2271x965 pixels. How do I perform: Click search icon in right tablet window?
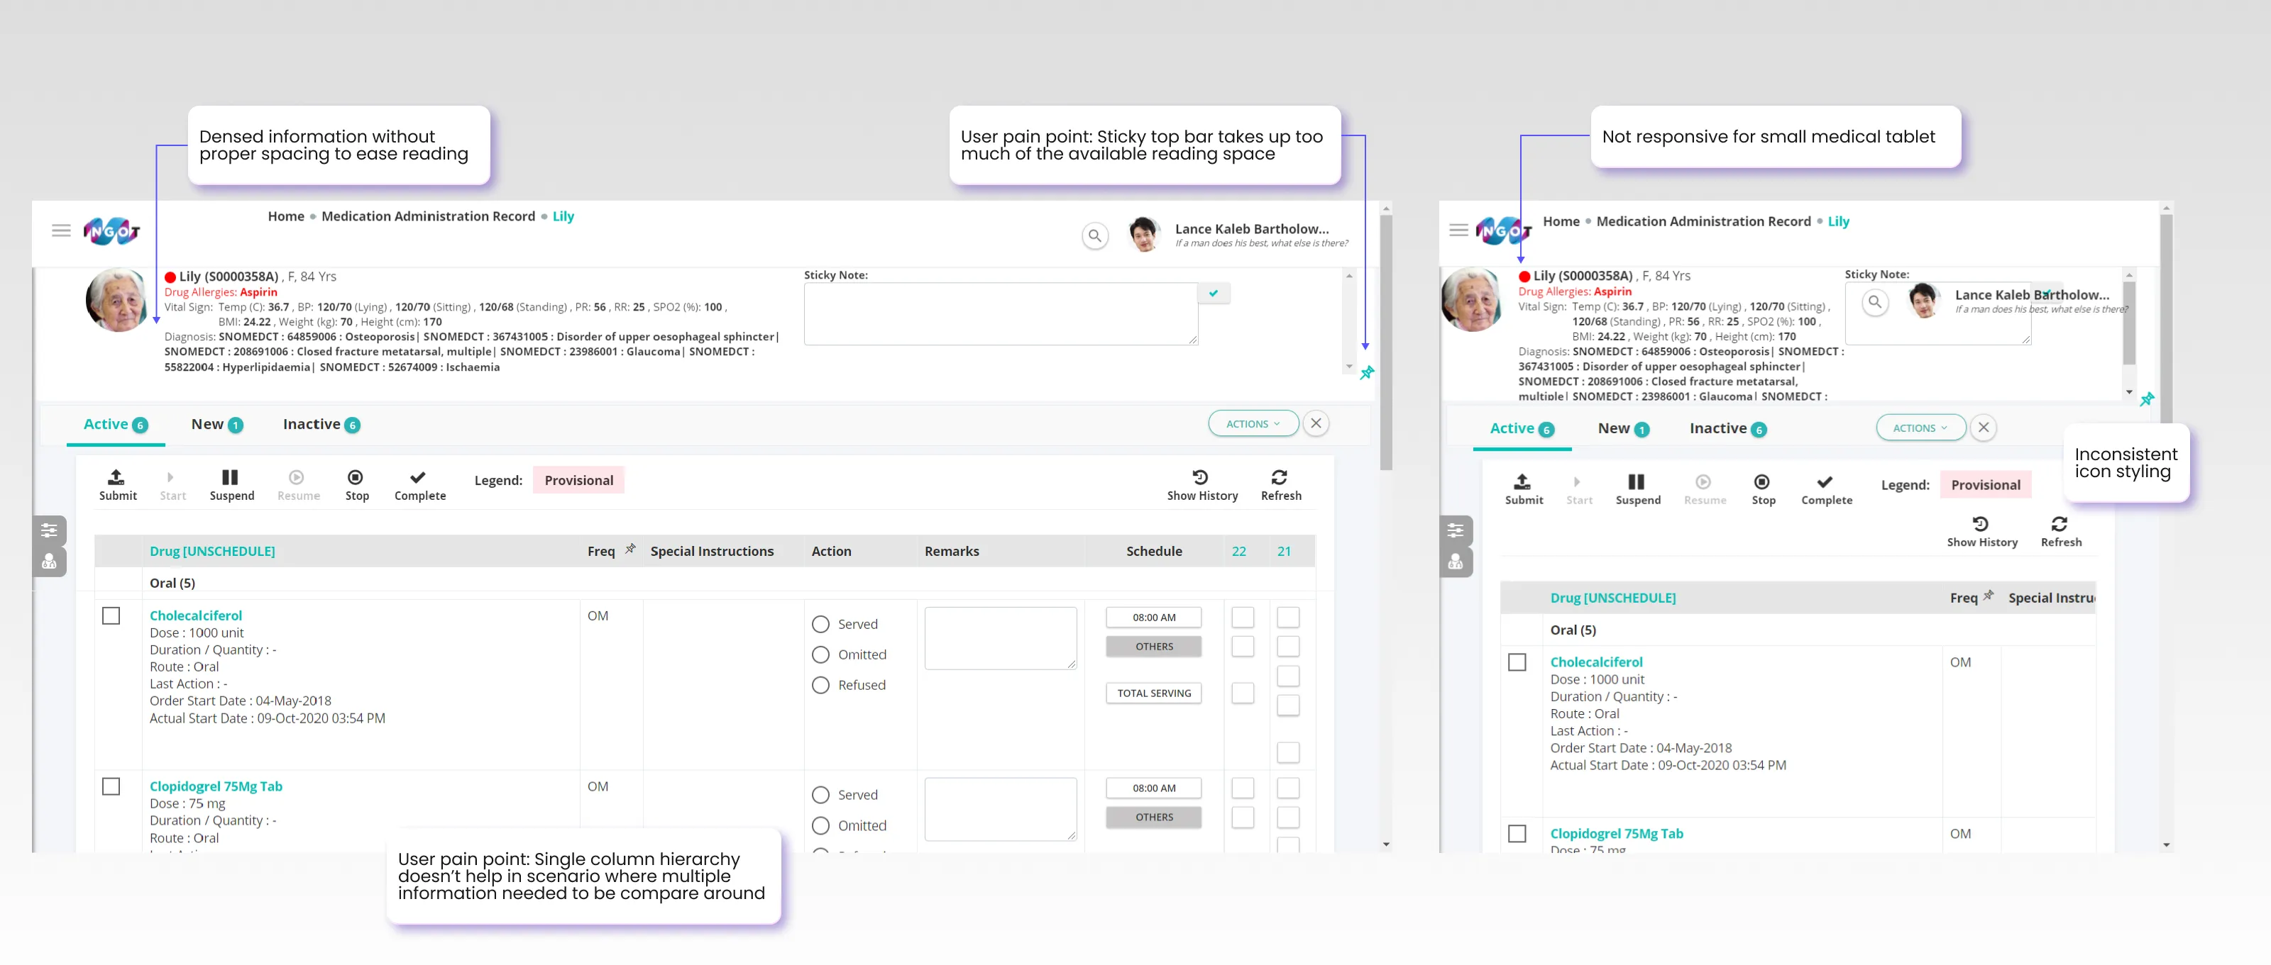pyautogui.click(x=1874, y=302)
